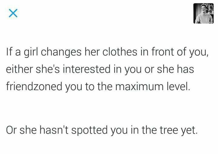Click the word "hasn't" in the last line

[x=54, y=130]
